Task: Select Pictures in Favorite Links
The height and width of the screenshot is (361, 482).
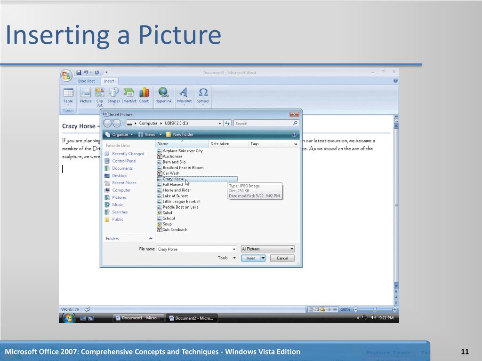Action: tap(119, 197)
